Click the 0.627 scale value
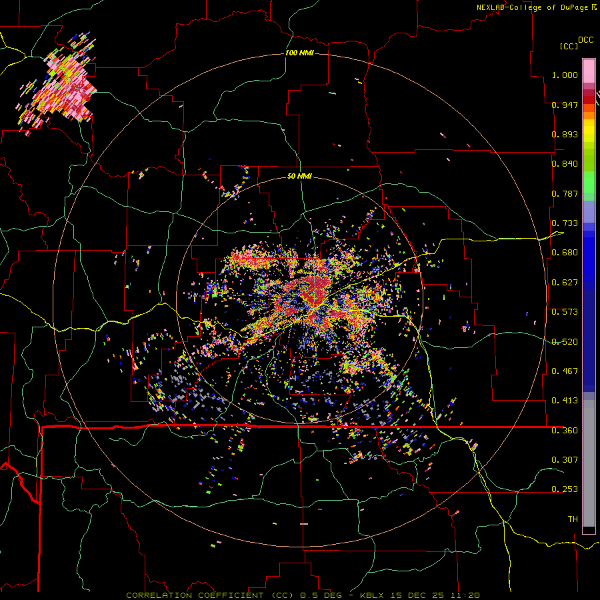The image size is (600, 600). pyautogui.click(x=565, y=283)
